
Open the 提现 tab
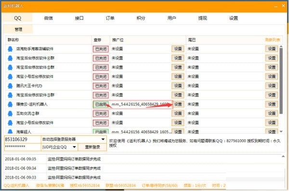[203, 18]
